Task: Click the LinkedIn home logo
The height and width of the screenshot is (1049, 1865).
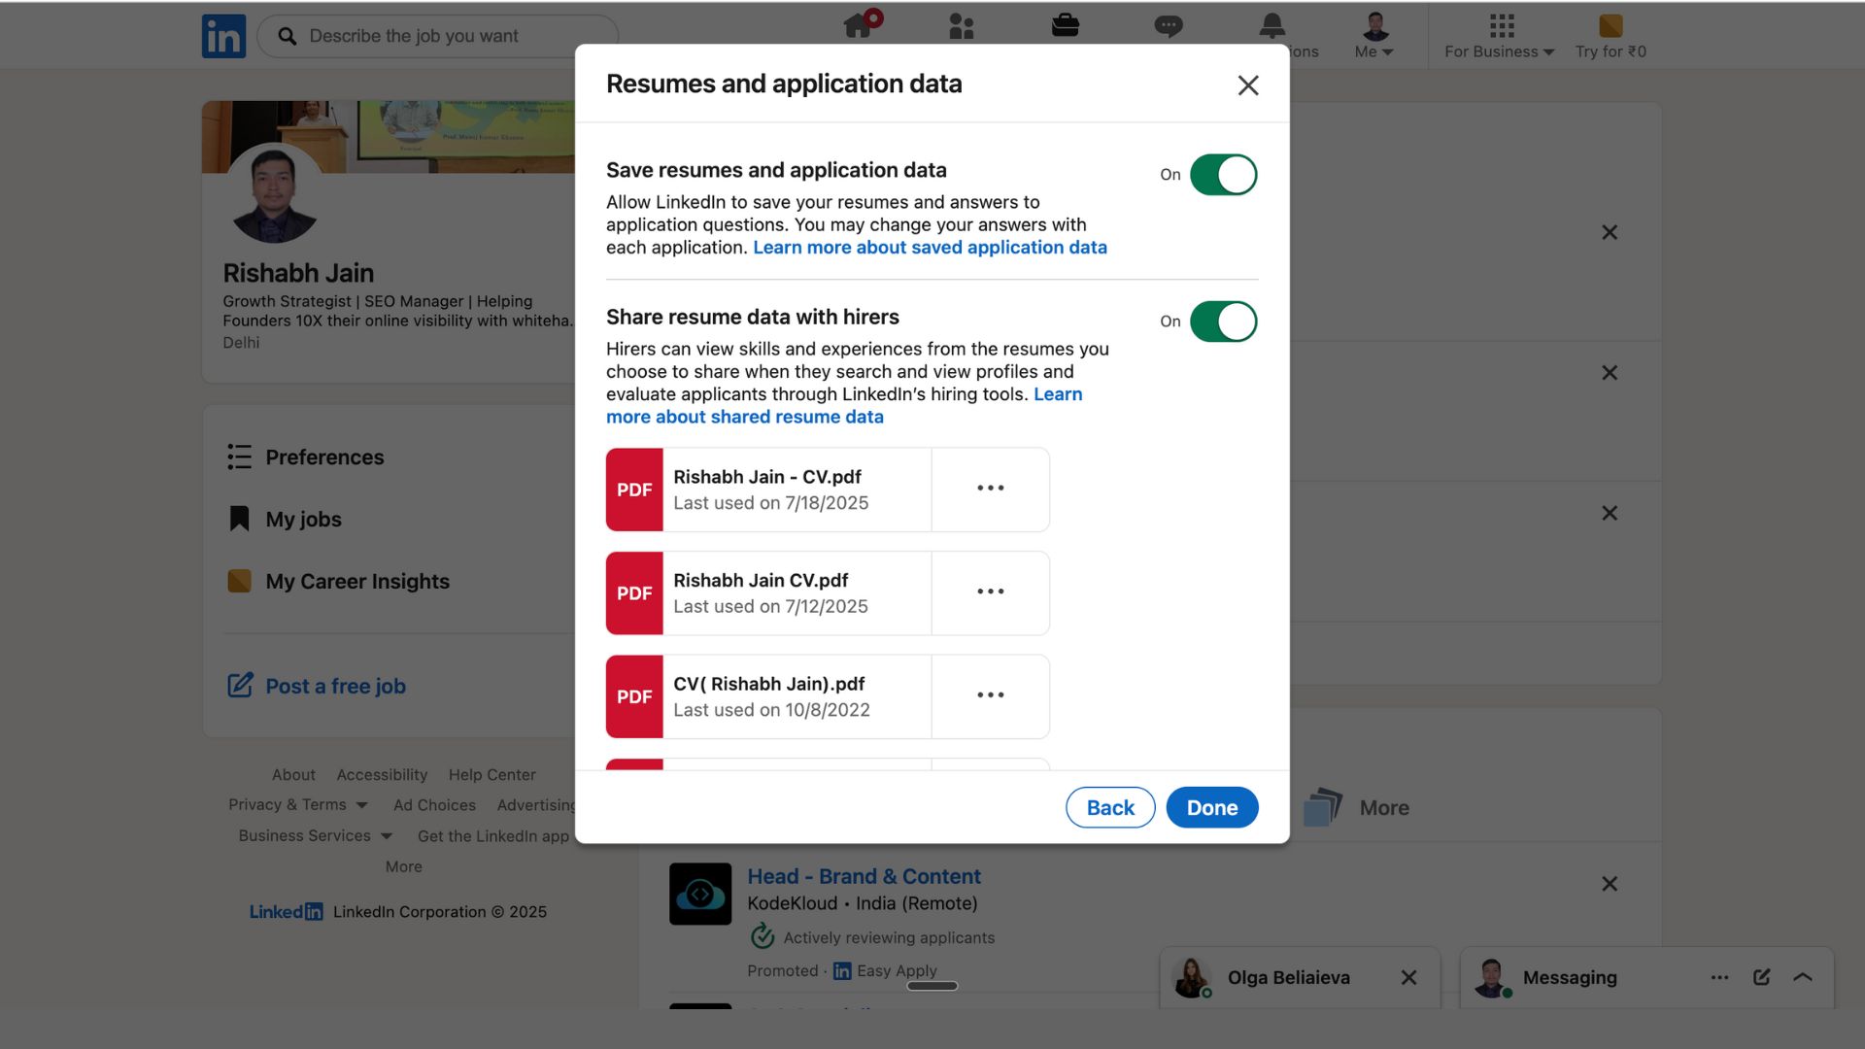Action: (x=223, y=36)
